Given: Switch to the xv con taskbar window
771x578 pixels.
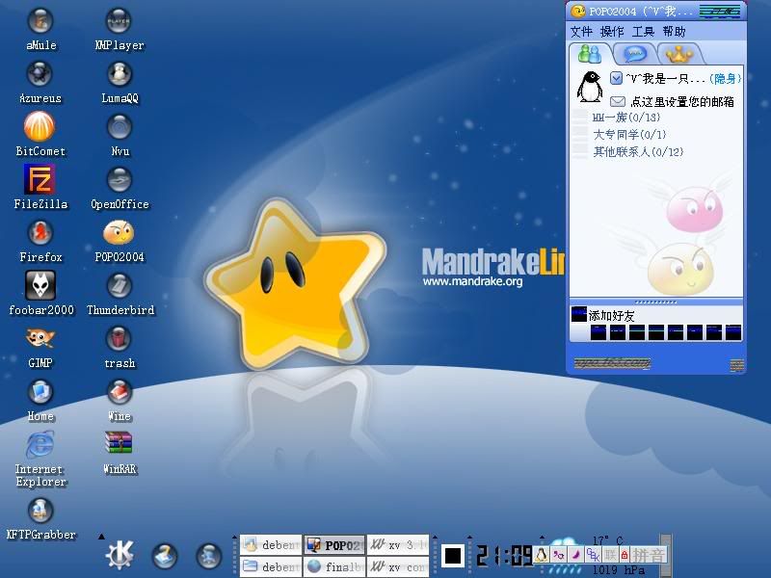Looking at the screenshot, I should coord(398,566).
